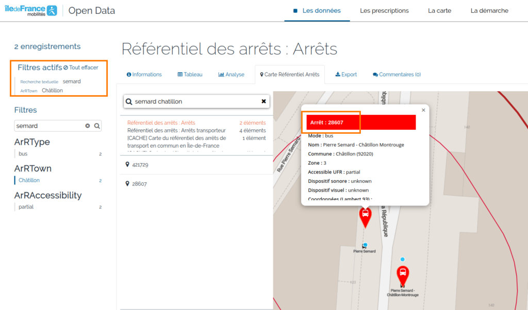Select the 421729 stop result

click(x=140, y=165)
